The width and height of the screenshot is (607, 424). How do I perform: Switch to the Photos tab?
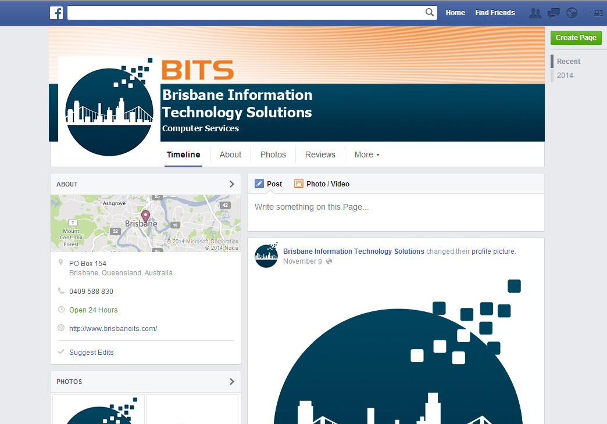273,154
